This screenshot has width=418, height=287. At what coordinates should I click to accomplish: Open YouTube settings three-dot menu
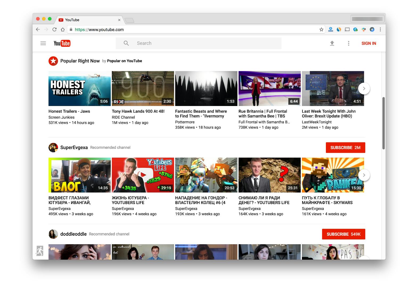(349, 43)
